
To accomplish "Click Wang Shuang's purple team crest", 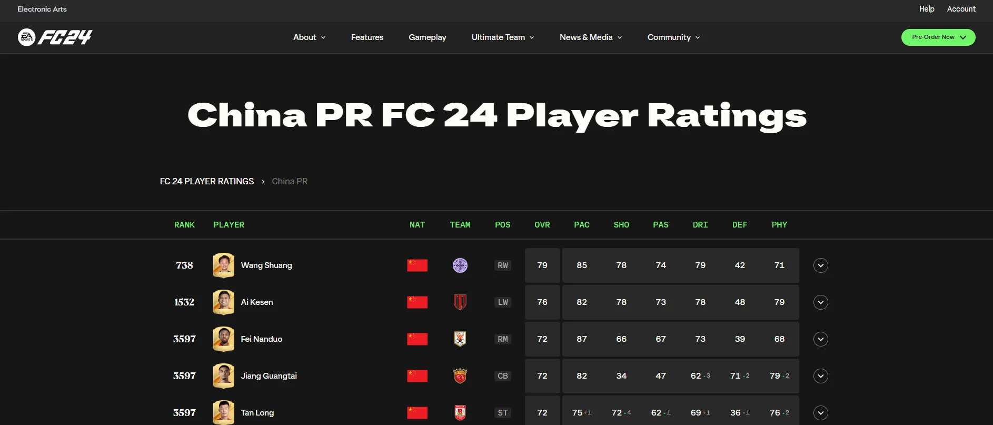I will (460, 265).
